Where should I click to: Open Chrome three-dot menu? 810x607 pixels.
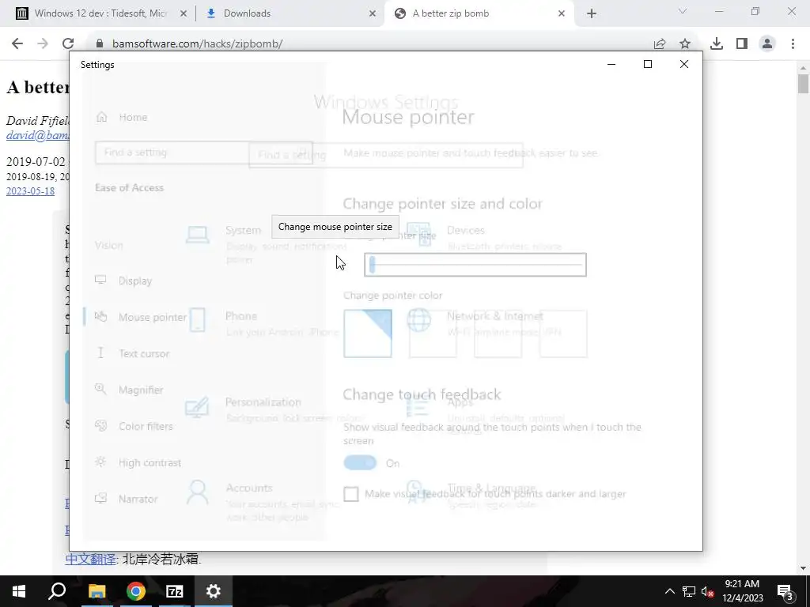793,44
